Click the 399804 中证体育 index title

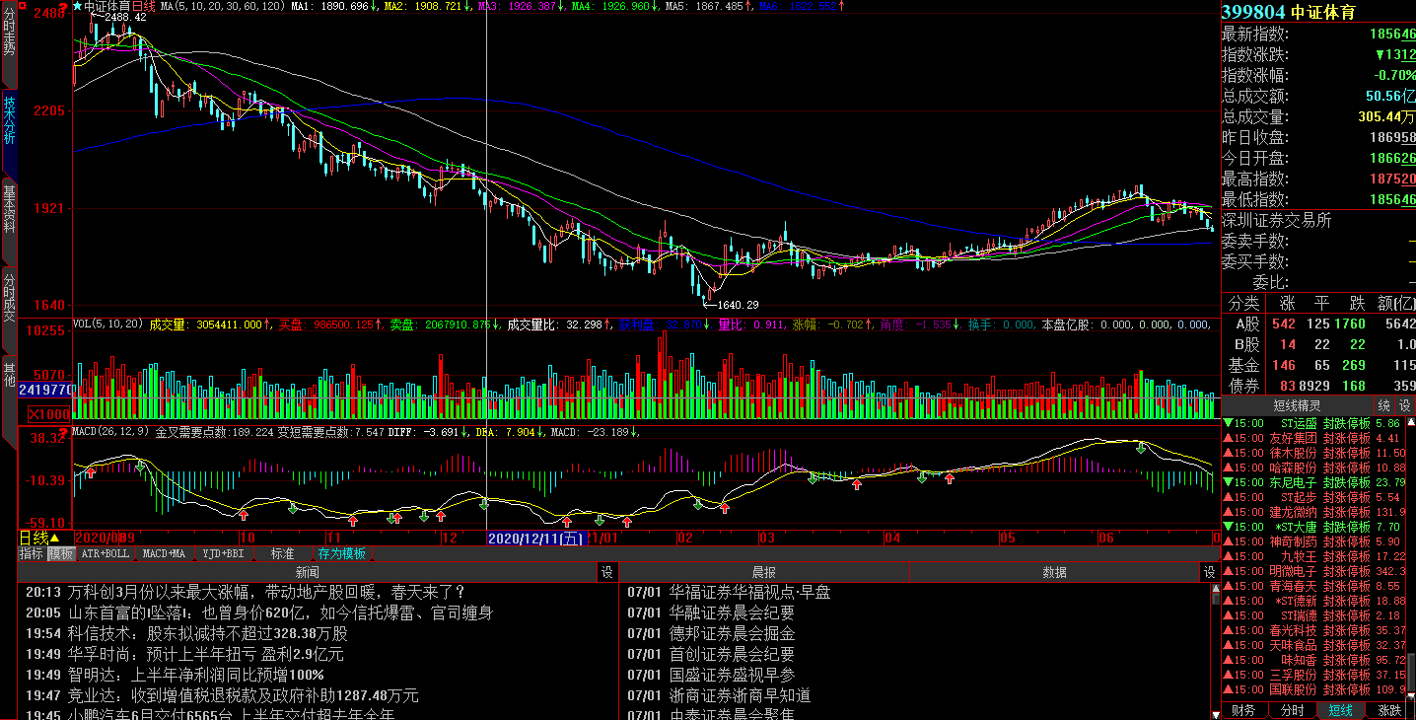click(x=1289, y=12)
